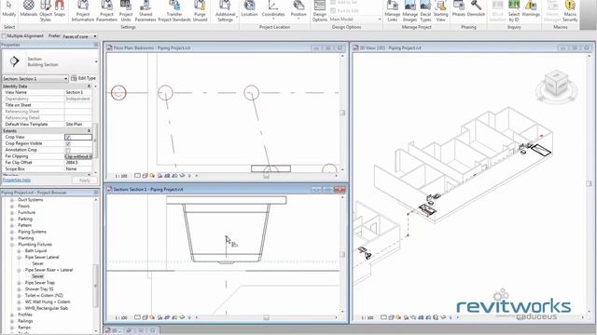
Task: Click the View Name field Section 1
Action: 78,92
